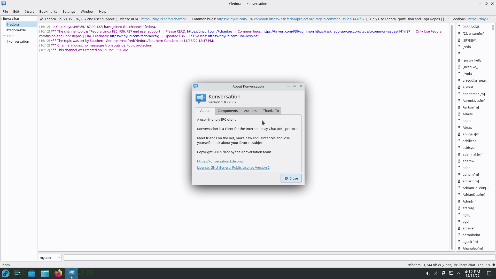496x279 pixels.
Task: Open the konversation.kde.org link
Action: coord(220,161)
